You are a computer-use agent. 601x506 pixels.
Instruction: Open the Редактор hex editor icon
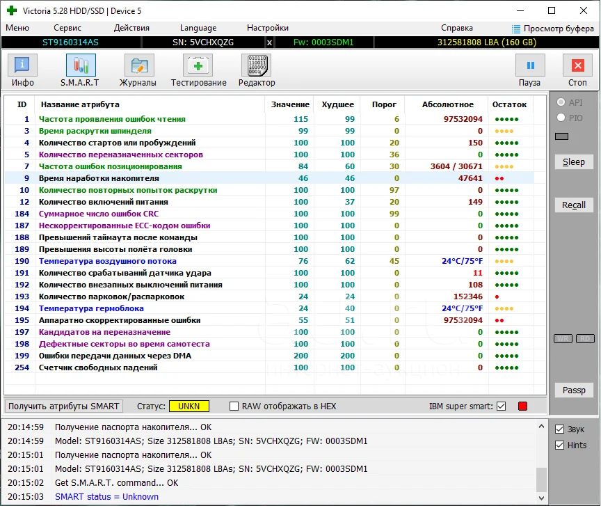(x=256, y=66)
